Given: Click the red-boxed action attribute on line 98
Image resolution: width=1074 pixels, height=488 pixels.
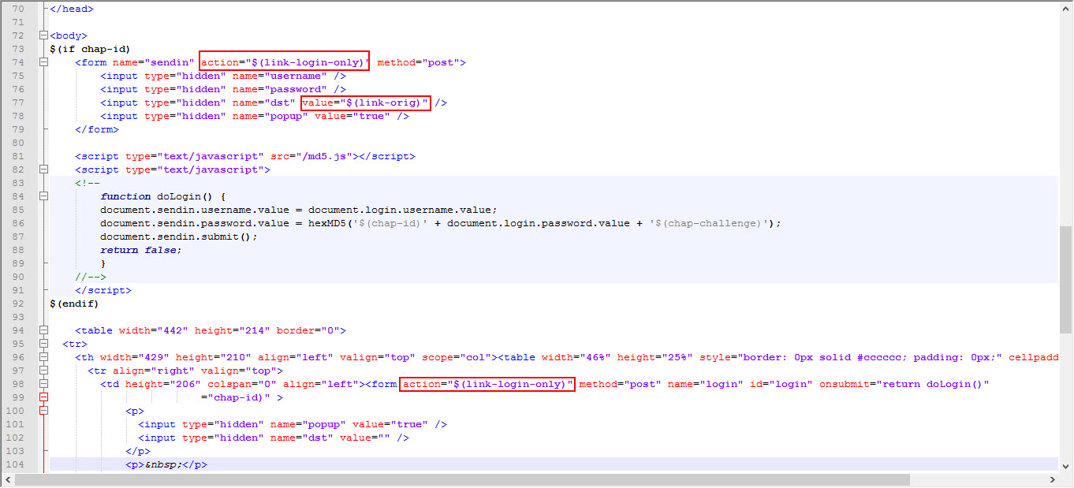Looking at the screenshot, I should tap(487, 384).
